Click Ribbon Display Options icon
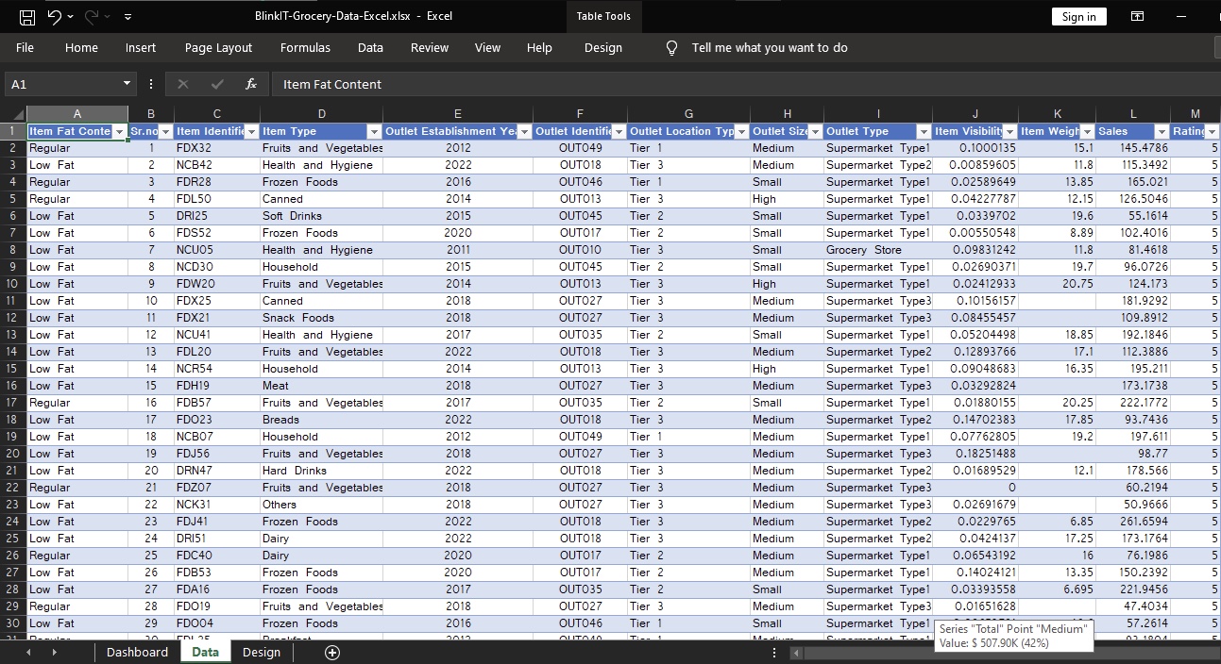The height and width of the screenshot is (664, 1221). click(x=1138, y=17)
